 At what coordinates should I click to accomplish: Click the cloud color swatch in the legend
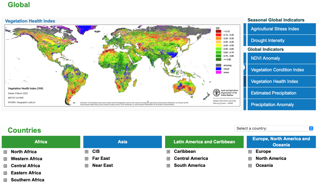click(218, 68)
